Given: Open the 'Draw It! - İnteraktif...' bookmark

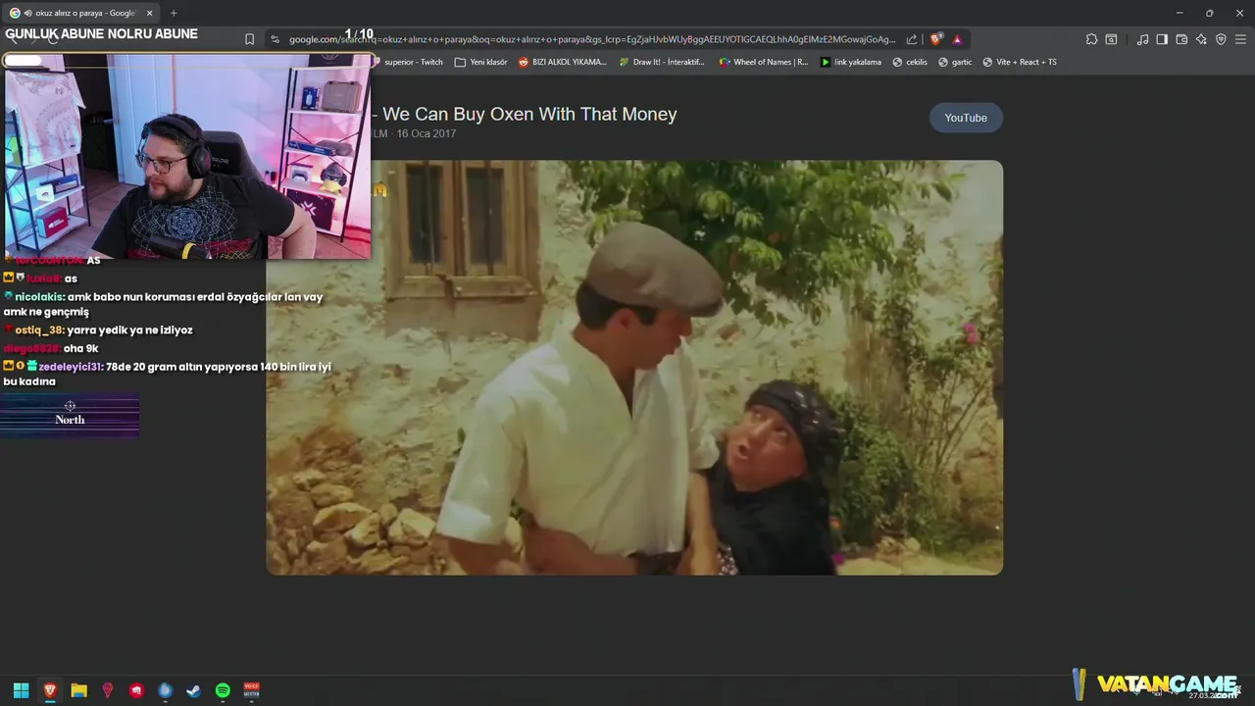Looking at the screenshot, I should click(x=662, y=62).
